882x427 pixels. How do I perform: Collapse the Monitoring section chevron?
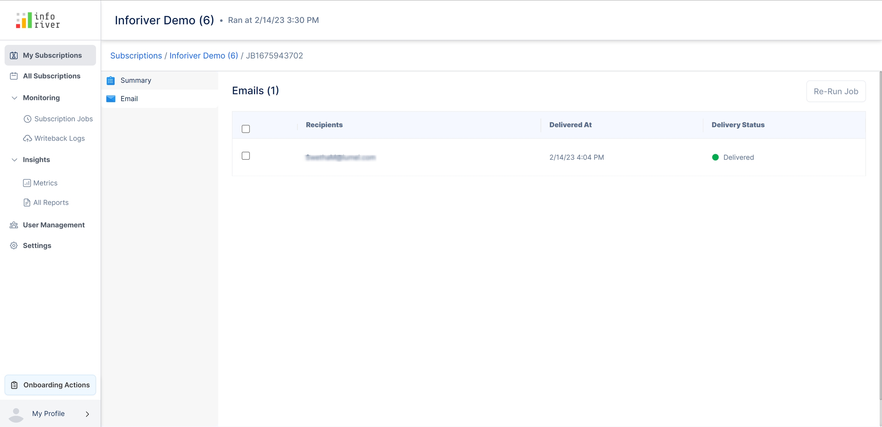coord(14,98)
